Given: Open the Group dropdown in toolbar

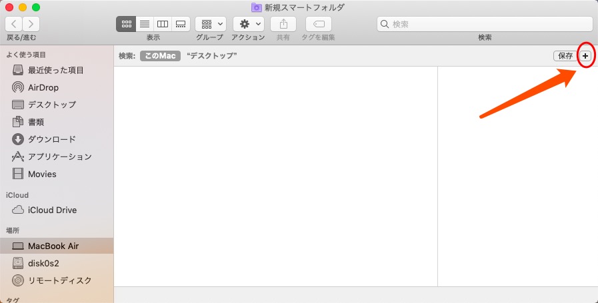Looking at the screenshot, I should pos(211,24).
